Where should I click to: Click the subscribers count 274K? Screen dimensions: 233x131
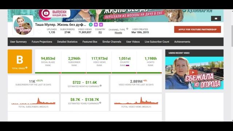(x=67, y=32)
